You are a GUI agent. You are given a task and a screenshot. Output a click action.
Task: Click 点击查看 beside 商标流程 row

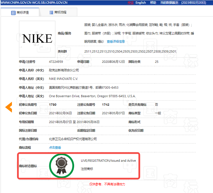pos(55,148)
